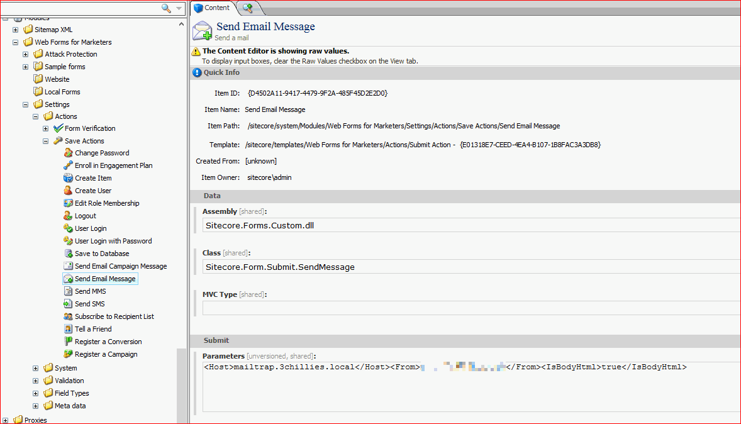Collapse the Web Forms for Marketers node
The height and width of the screenshot is (424, 741).
[15, 42]
